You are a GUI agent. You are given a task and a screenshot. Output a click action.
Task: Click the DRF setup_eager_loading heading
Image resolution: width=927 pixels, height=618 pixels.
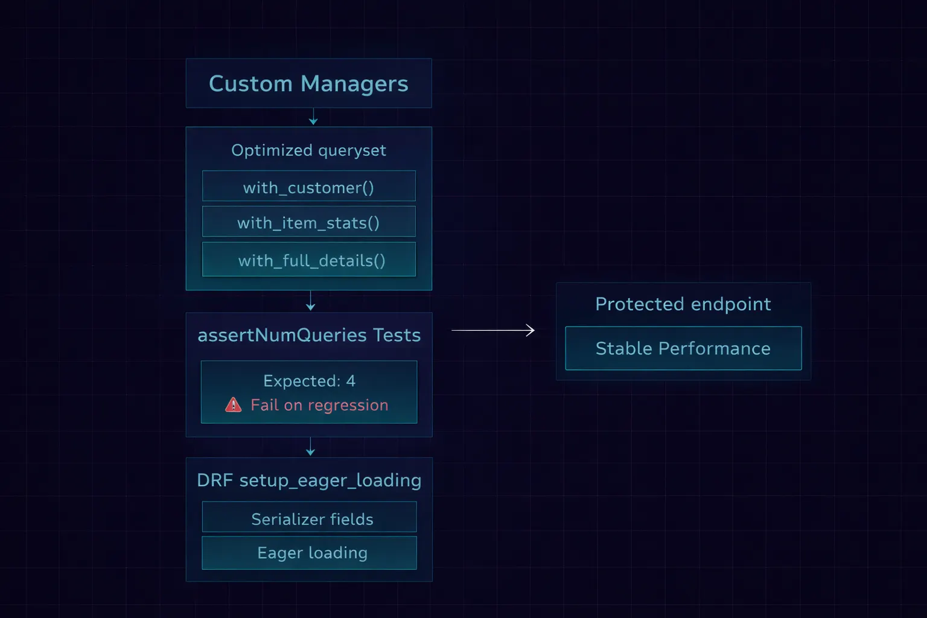click(x=308, y=480)
